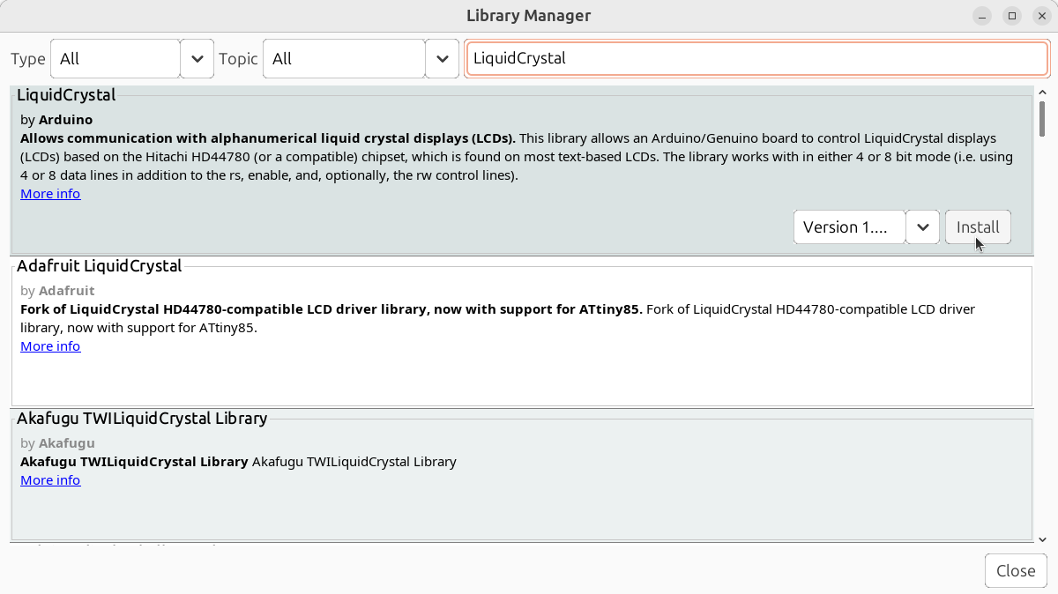Focus the LiquidCrystal search filter field

(756, 59)
